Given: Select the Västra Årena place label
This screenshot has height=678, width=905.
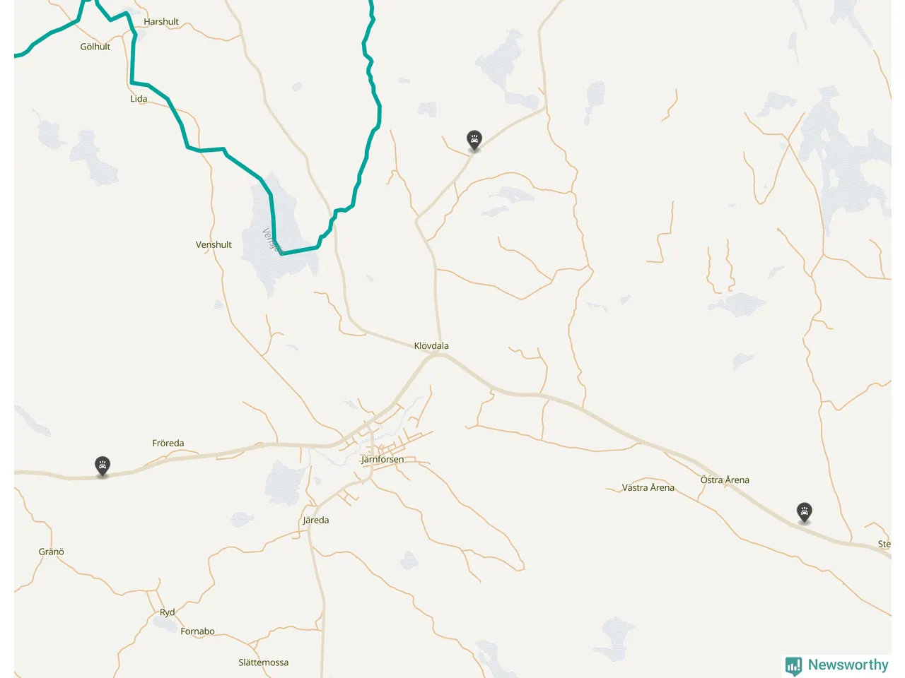Looking at the screenshot, I should click(x=648, y=487).
